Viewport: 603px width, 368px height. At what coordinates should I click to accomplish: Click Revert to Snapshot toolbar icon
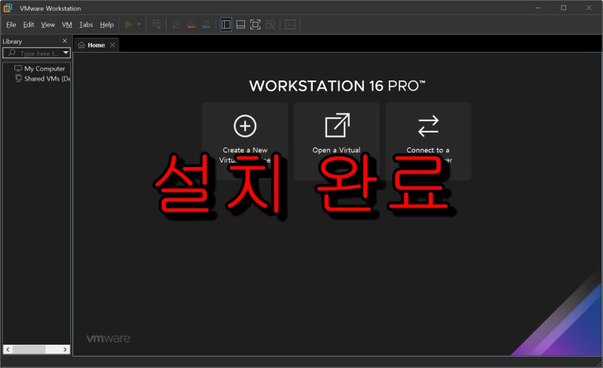pos(191,25)
